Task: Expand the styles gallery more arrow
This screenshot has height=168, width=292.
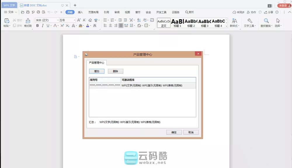Action: tap(227, 26)
